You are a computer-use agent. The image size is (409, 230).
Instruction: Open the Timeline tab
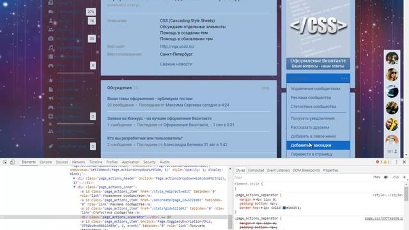(x=96, y=162)
